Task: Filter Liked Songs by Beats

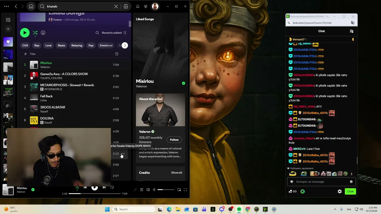Action: coord(61,45)
